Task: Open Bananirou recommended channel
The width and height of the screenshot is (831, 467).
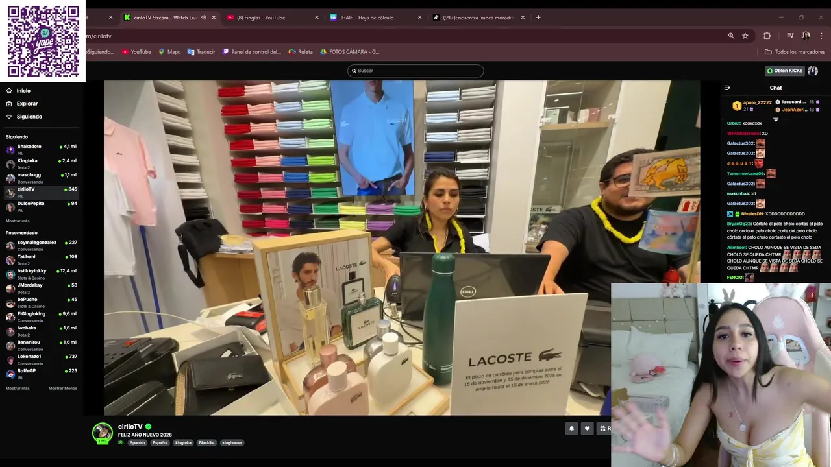Action: point(42,345)
